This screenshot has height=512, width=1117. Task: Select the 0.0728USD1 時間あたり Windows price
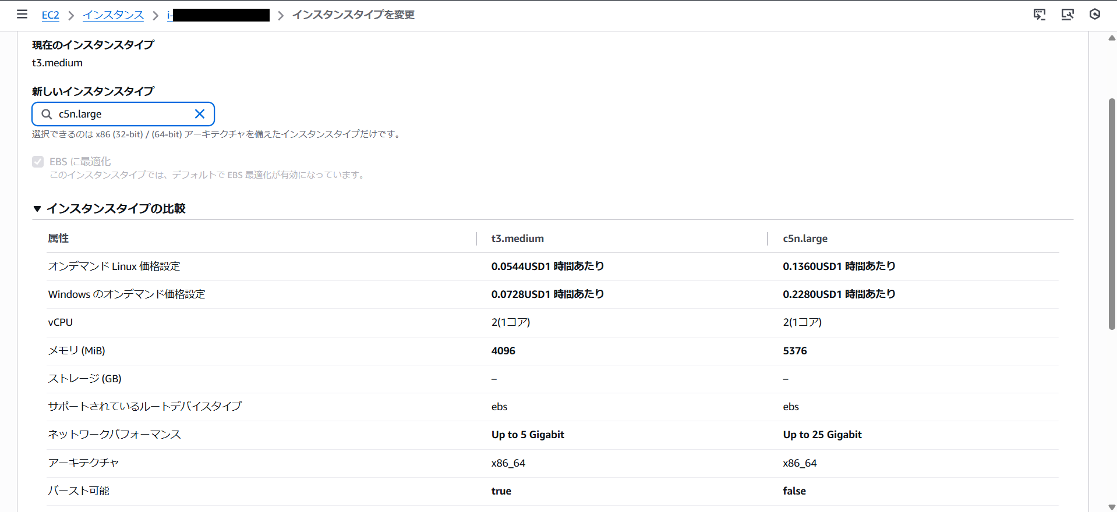tap(547, 294)
